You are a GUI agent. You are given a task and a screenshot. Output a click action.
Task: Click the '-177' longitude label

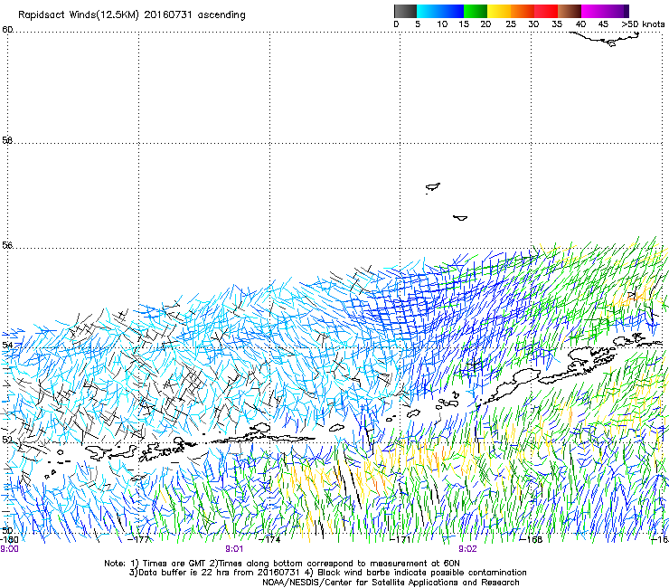[x=139, y=539]
